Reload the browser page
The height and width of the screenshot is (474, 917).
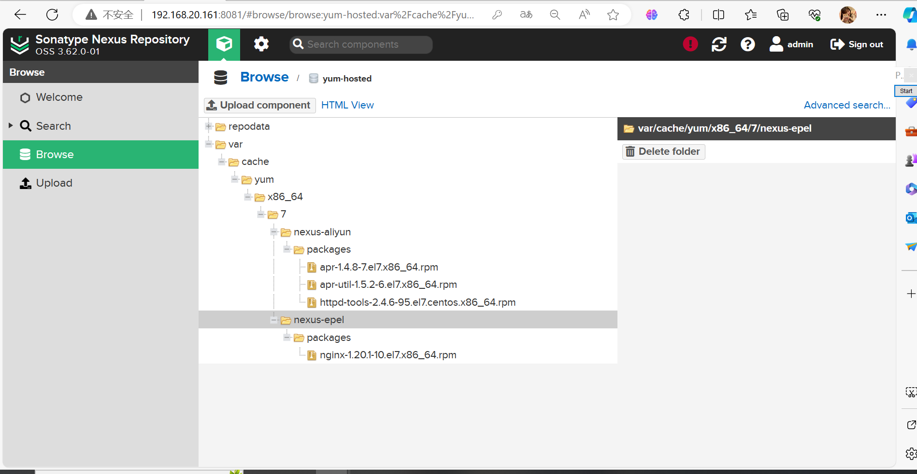click(x=52, y=14)
